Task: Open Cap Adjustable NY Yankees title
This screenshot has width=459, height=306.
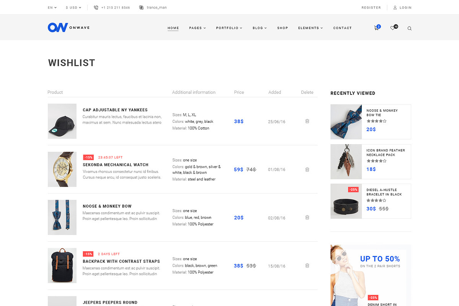Action: [115, 110]
